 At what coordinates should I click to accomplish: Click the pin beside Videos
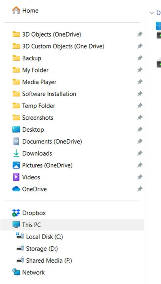click(x=140, y=177)
